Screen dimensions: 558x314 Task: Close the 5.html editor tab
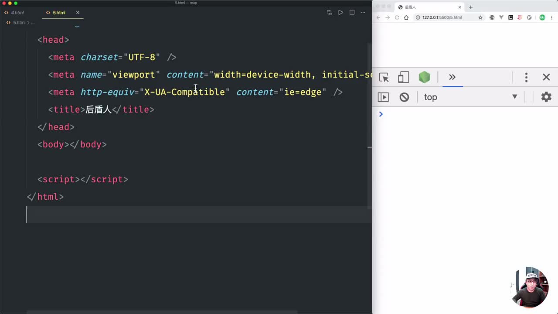(x=78, y=13)
